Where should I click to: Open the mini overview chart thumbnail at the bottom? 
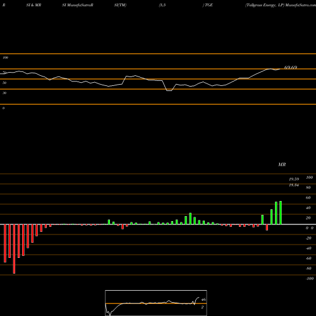pyautogui.click(x=156, y=303)
